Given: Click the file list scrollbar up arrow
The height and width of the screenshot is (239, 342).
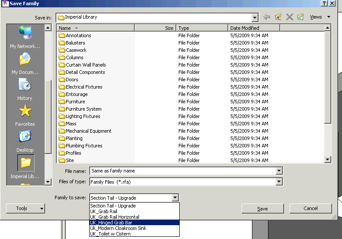Looking at the screenshot, I should pos(327,28).
